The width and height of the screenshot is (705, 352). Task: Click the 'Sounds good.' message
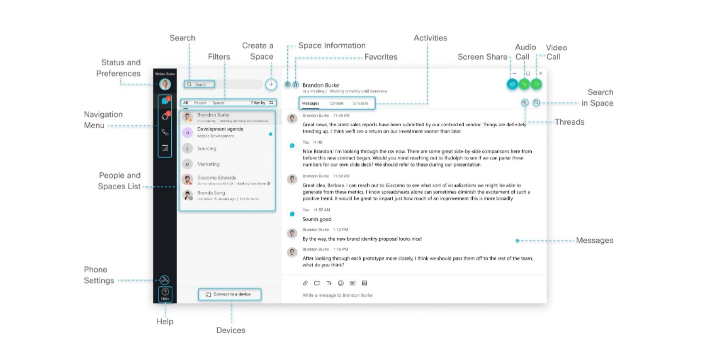pyautogui.click(x=317, y=219)
